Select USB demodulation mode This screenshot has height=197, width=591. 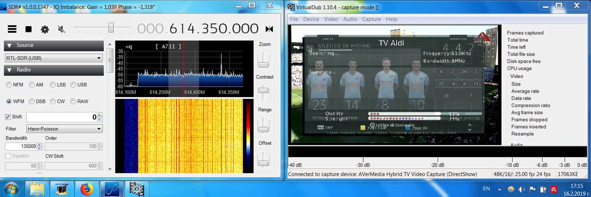click(x=78, y=85)
